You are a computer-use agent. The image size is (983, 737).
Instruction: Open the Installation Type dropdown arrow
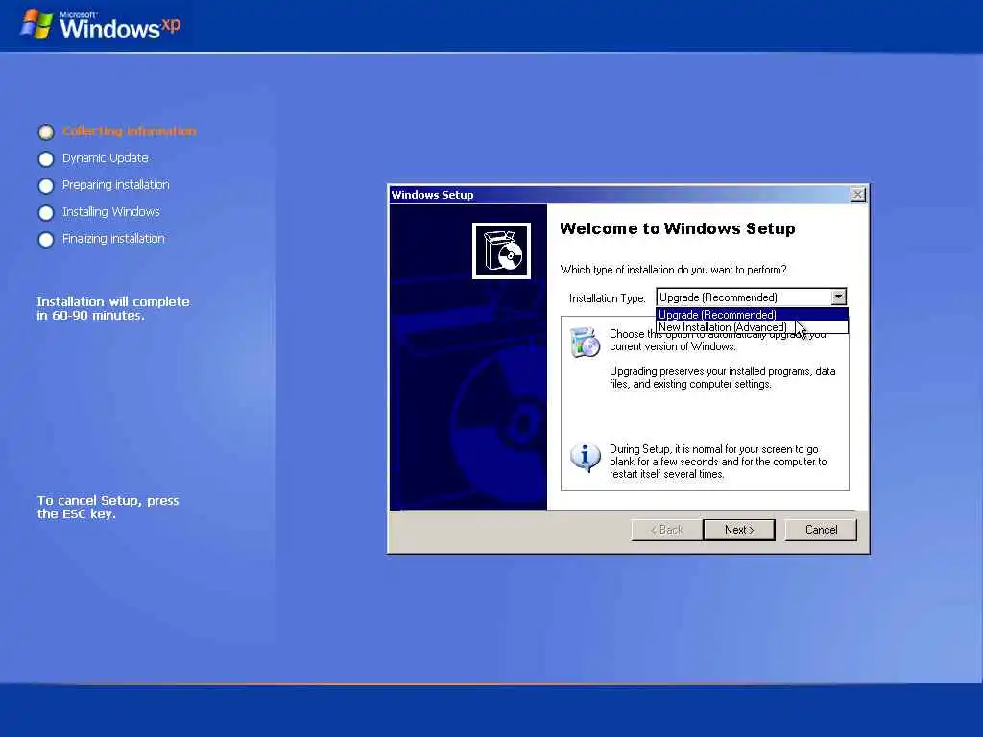[x=838, y=297]
